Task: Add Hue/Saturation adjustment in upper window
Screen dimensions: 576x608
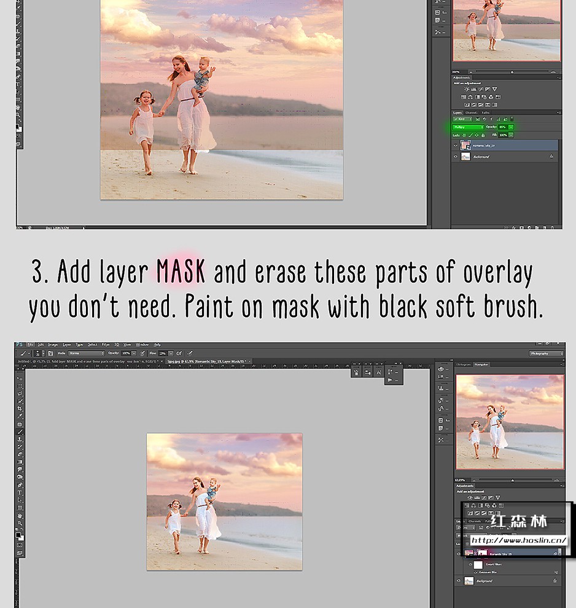Action: click(x=463, y=97)
